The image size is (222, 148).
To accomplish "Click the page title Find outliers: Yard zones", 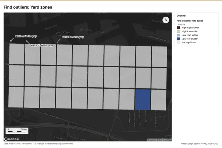I will pyautogui.click(x=28, y=7).
